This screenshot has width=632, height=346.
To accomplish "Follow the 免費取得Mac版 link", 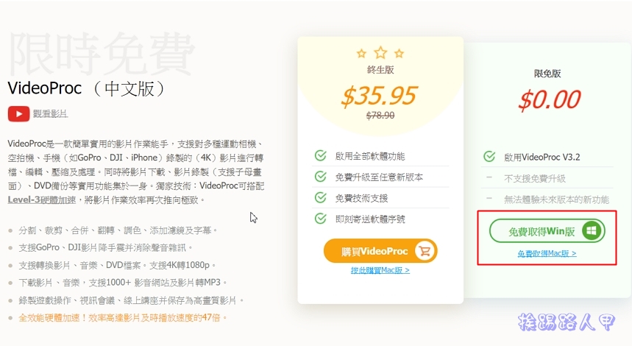I will 547,253.
